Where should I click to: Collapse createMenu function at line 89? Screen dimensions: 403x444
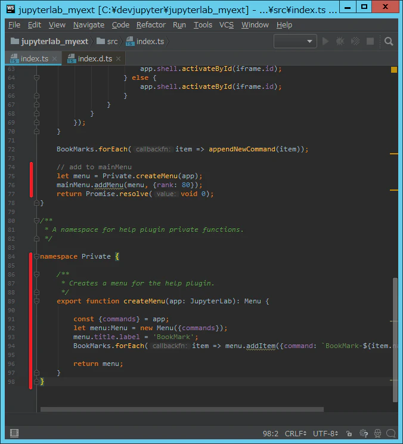36,302
